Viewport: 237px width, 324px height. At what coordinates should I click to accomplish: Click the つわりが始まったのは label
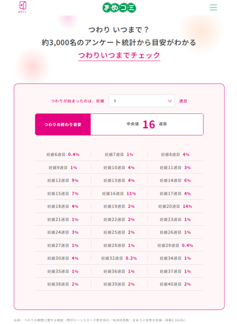point(78,101)
